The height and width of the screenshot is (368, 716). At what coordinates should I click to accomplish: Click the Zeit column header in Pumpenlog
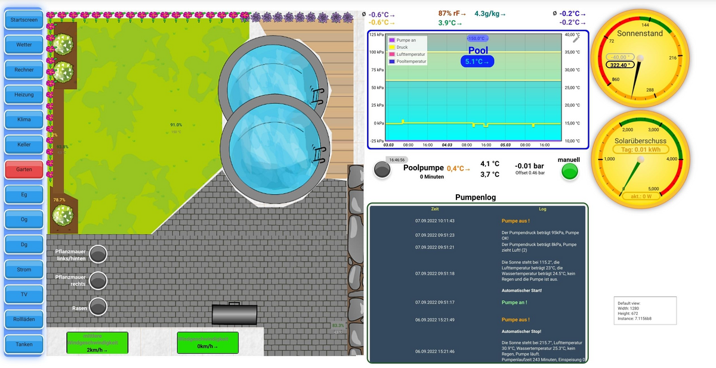(x=434, y=209)
